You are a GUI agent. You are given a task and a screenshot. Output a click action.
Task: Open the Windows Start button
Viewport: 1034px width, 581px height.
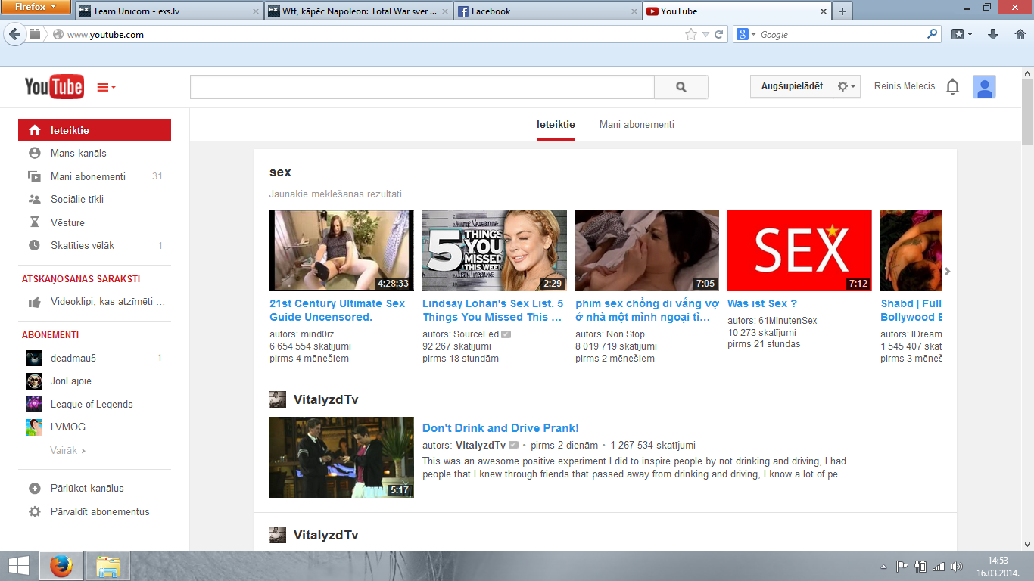[x=18, y=566]
